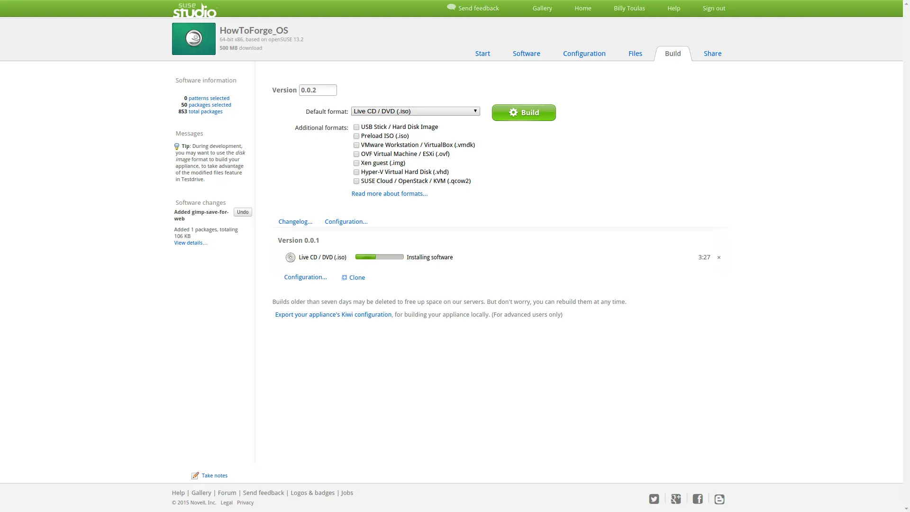Open the footer Help link

(178, 493)
